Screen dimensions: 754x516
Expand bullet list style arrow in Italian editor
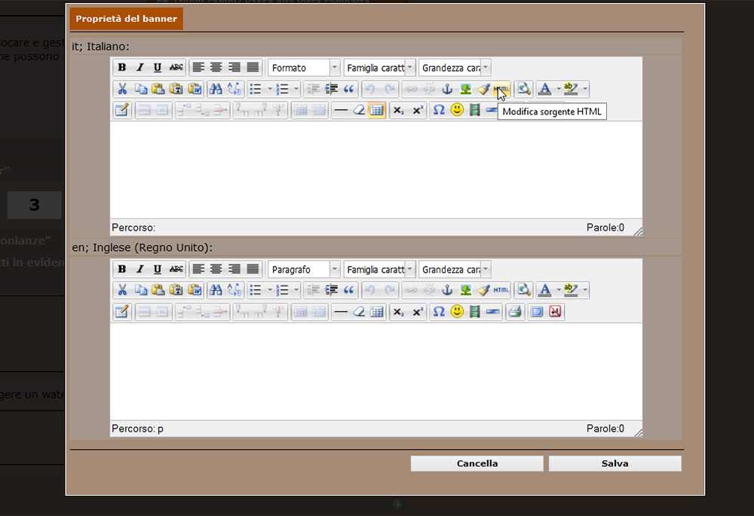(270, 89)
